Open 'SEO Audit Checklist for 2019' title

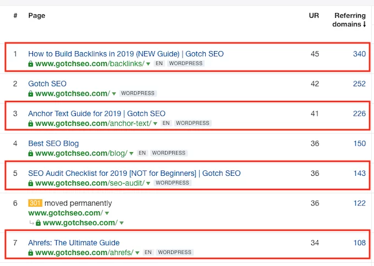click(134, 173)
